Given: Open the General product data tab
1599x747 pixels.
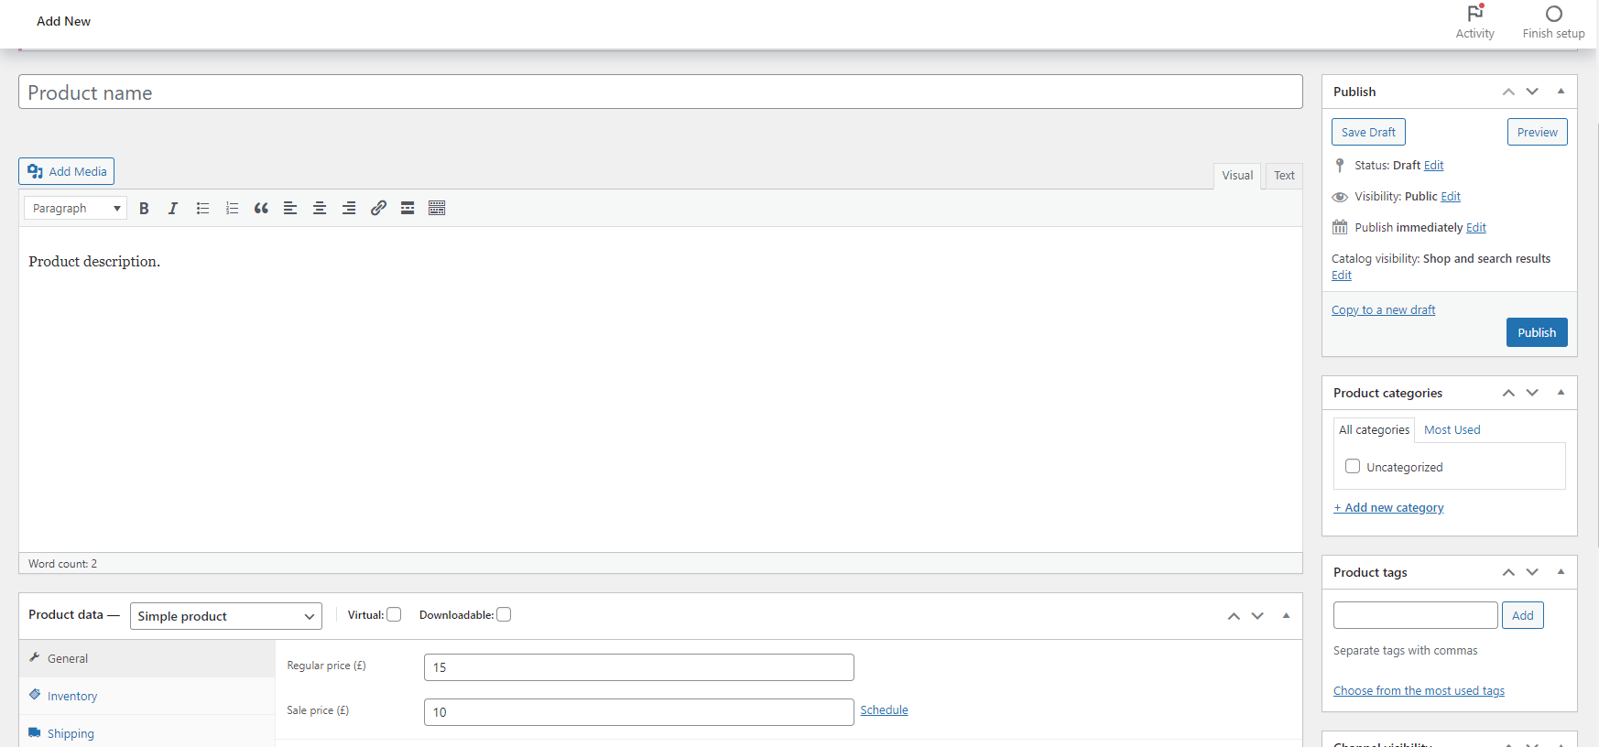Looking at the screenshot, I should tap(147, 658).
